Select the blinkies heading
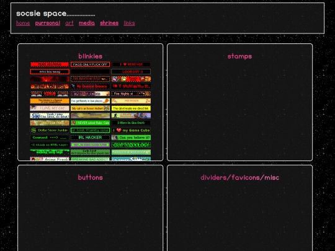The width and height of the screenshot is (335, 251). (x=90, y=56)
